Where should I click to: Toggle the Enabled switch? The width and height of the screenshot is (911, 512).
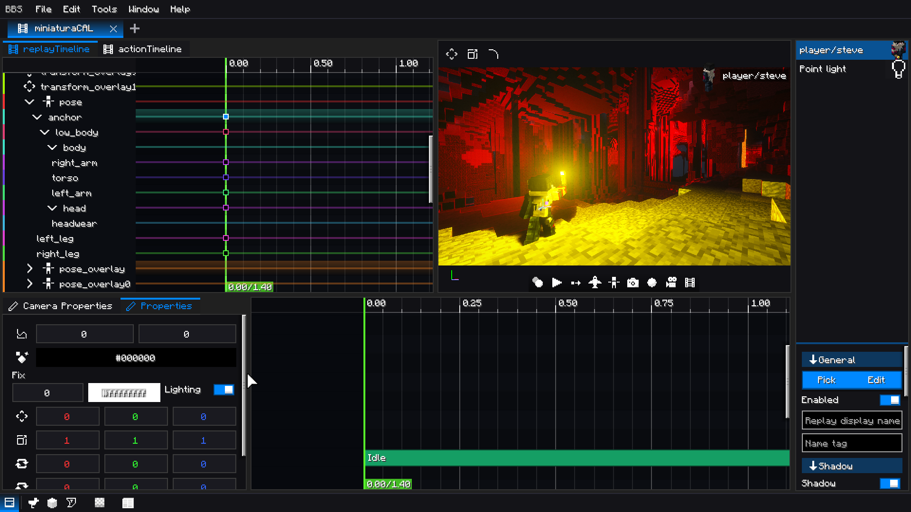[890, 400]
